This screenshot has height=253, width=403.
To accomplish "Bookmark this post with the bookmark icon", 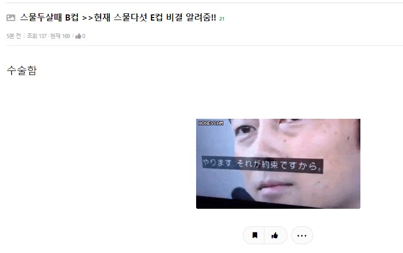I will tap(255, 235).
